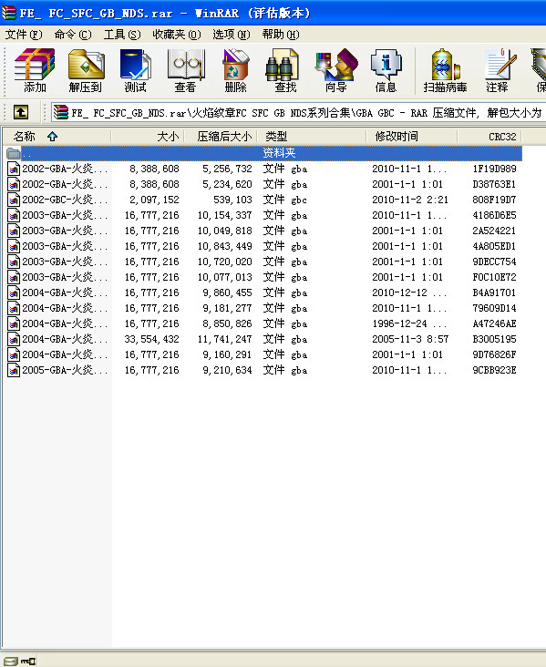Sort by the 名称 column header
Viewport: 546px width, 667px height.
[57, 137]
